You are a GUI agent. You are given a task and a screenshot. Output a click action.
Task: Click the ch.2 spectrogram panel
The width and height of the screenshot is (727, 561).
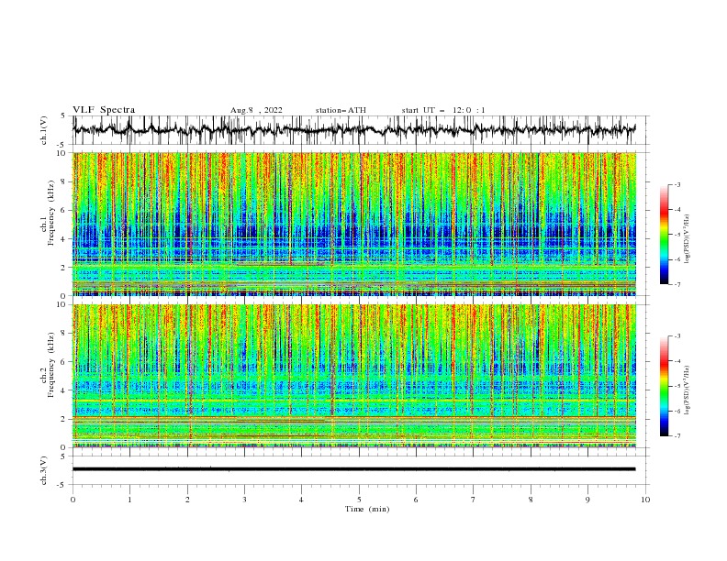[x=353, y=376]
